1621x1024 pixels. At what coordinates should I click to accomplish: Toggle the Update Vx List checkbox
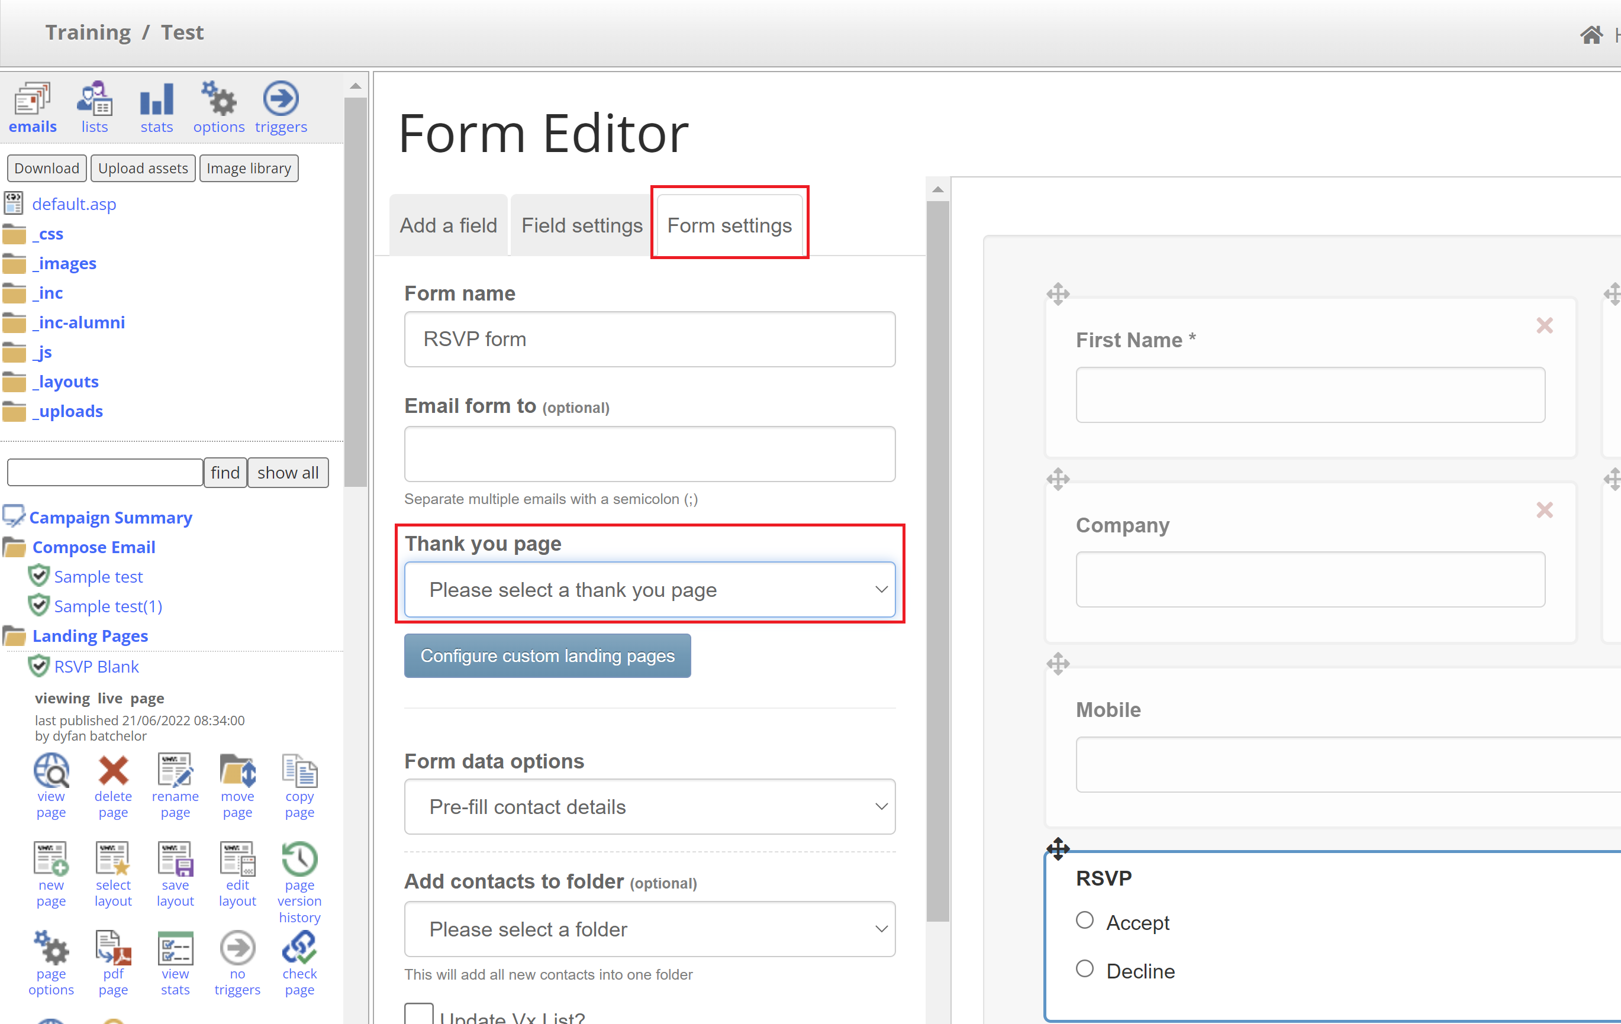click(x=418, y=1014)
